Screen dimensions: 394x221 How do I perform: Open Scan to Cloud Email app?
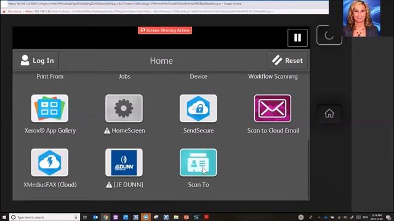(x=273, y=109)
